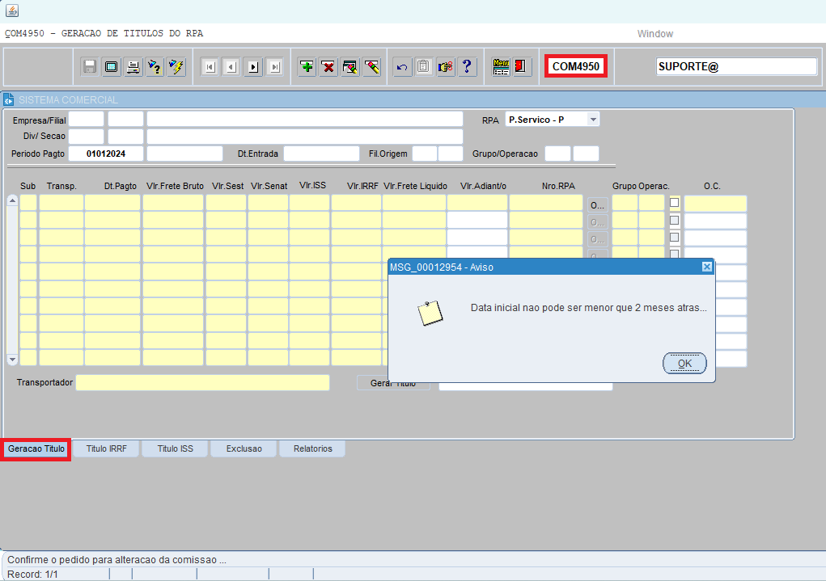
Task: Click the first row Nro.RPA cell
Action: click(x=546, y=203)
